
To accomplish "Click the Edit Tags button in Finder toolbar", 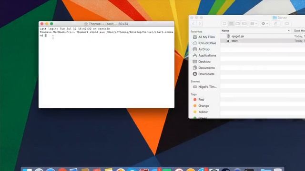I will point(287,24).
